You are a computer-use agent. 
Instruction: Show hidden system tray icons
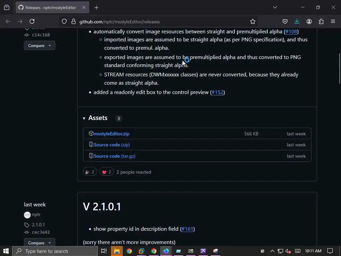[272, 251]
